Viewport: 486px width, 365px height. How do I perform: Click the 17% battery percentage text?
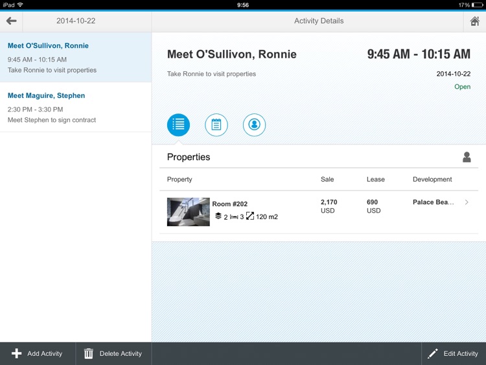pos(464,5)
